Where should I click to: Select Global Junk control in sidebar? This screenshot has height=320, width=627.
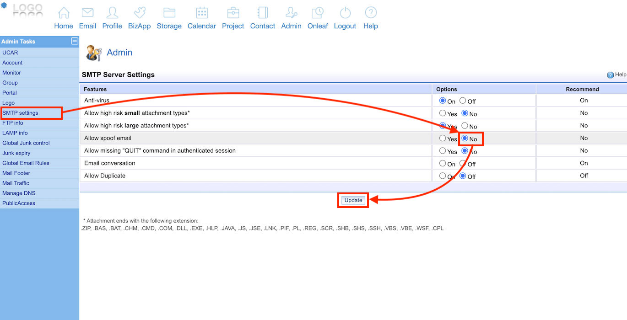(x=26, y=143)
